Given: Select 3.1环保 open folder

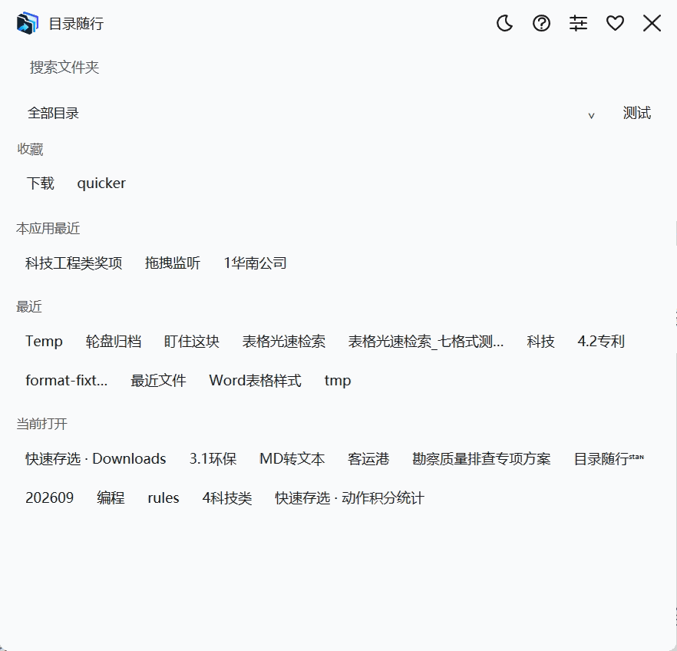Looking at the screenshot, I should [213, 458].
